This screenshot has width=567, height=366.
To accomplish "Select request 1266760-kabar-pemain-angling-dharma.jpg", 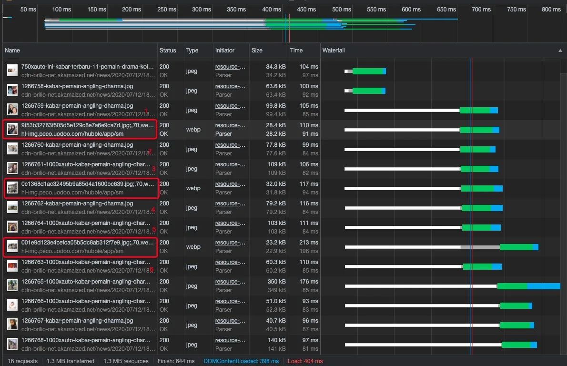I will coord(77,145).
